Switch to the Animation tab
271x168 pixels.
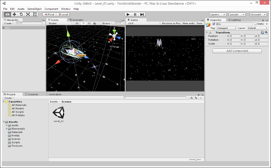click(54, 94)
